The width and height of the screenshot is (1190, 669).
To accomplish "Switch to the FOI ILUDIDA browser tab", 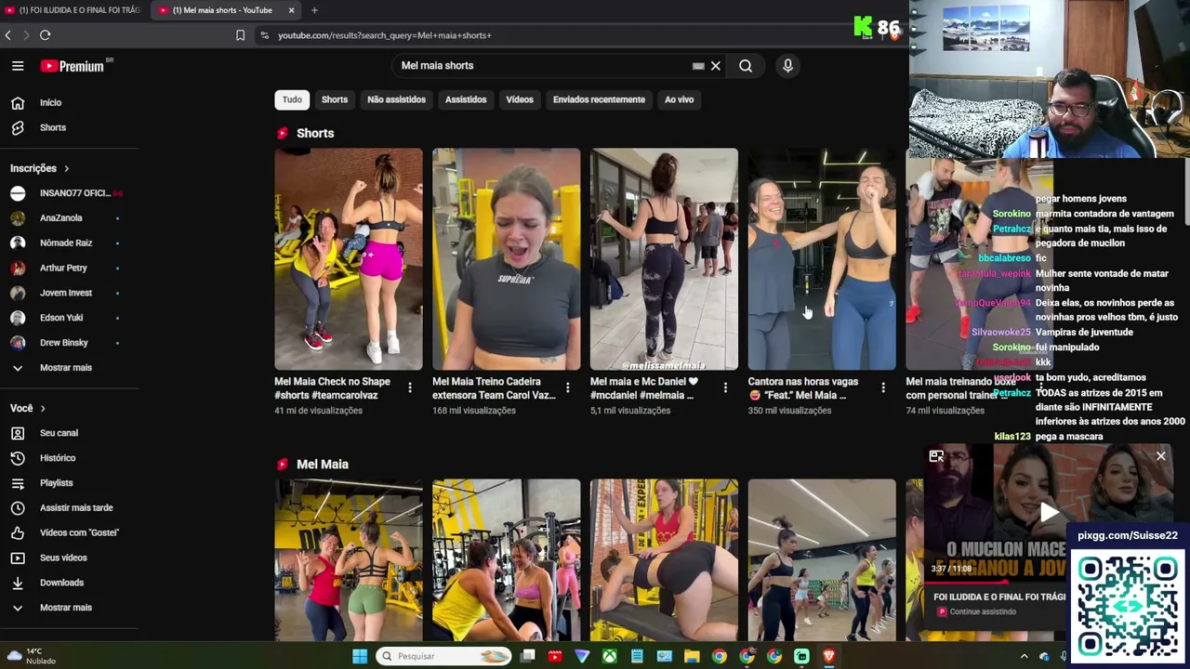I will (x=73, y=10).
